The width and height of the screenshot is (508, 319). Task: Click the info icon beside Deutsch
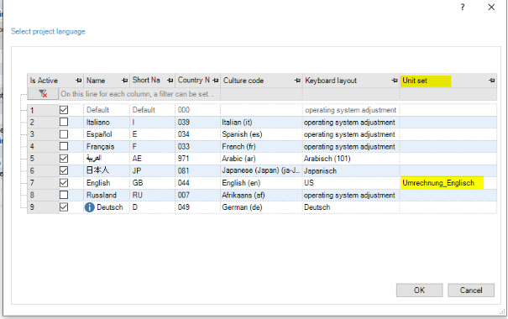[x=90, y=207]
